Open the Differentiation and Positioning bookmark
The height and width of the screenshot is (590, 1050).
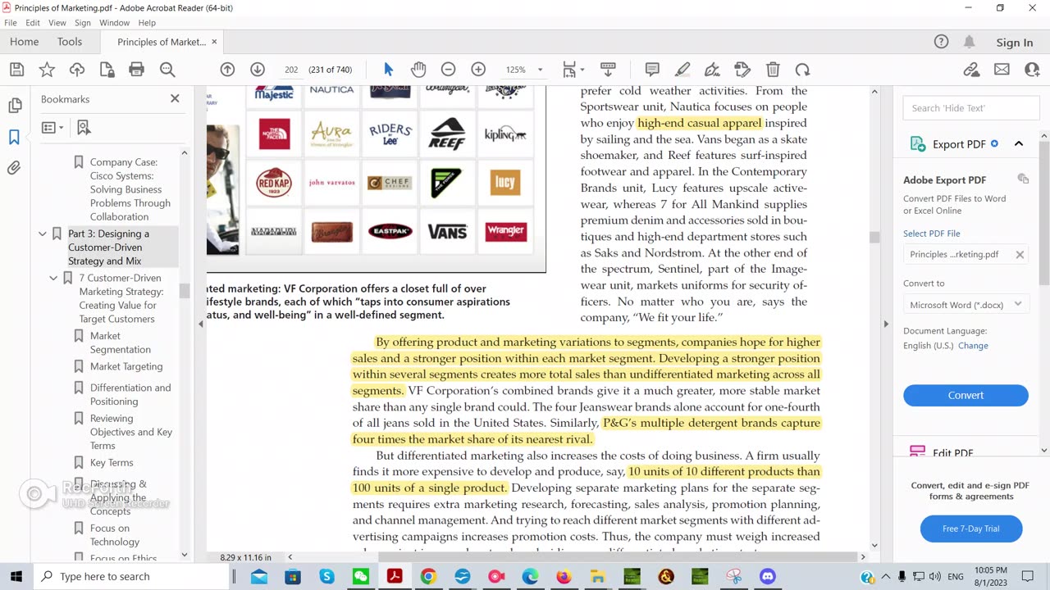[x=130, y=394]
